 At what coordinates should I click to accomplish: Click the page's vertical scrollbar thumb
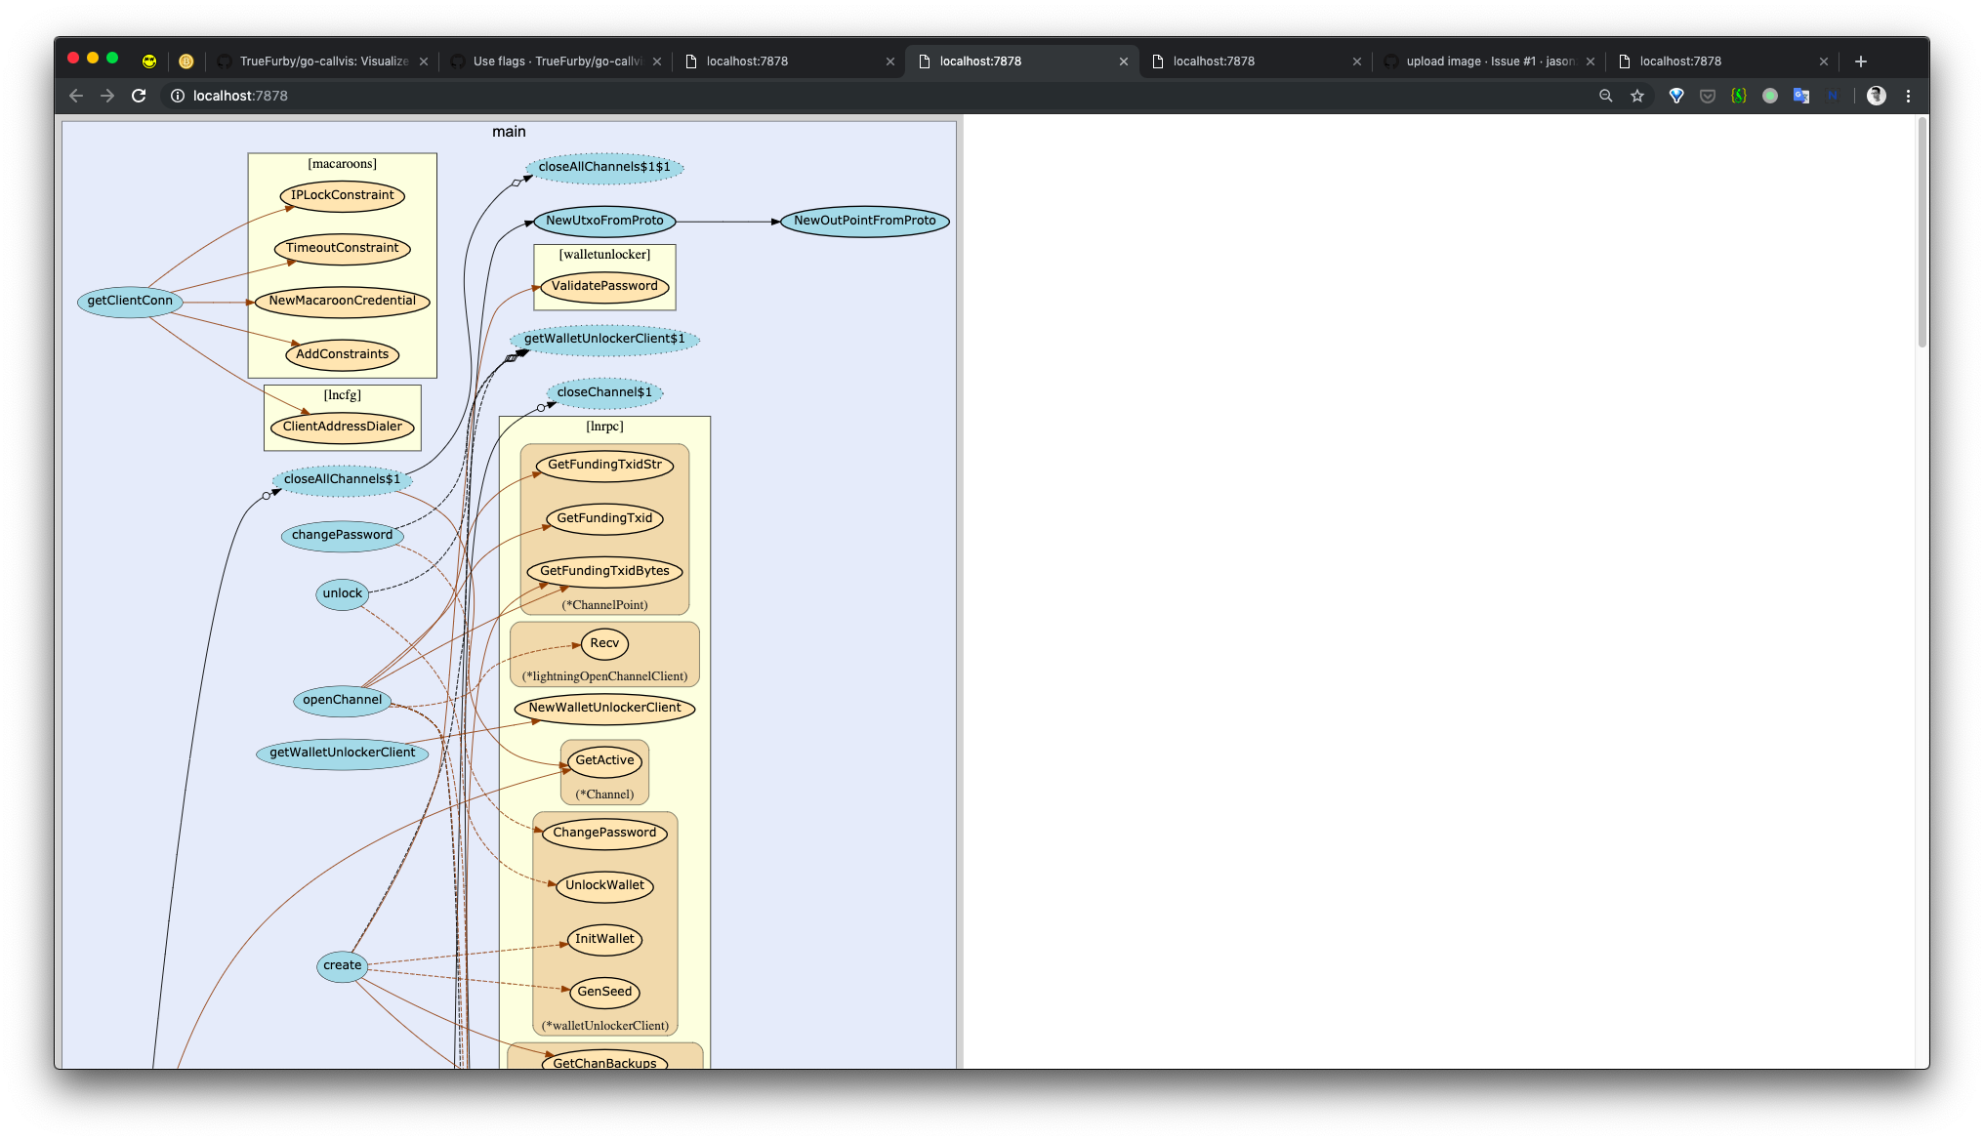pyautogui.click(x=1922, y=231)
